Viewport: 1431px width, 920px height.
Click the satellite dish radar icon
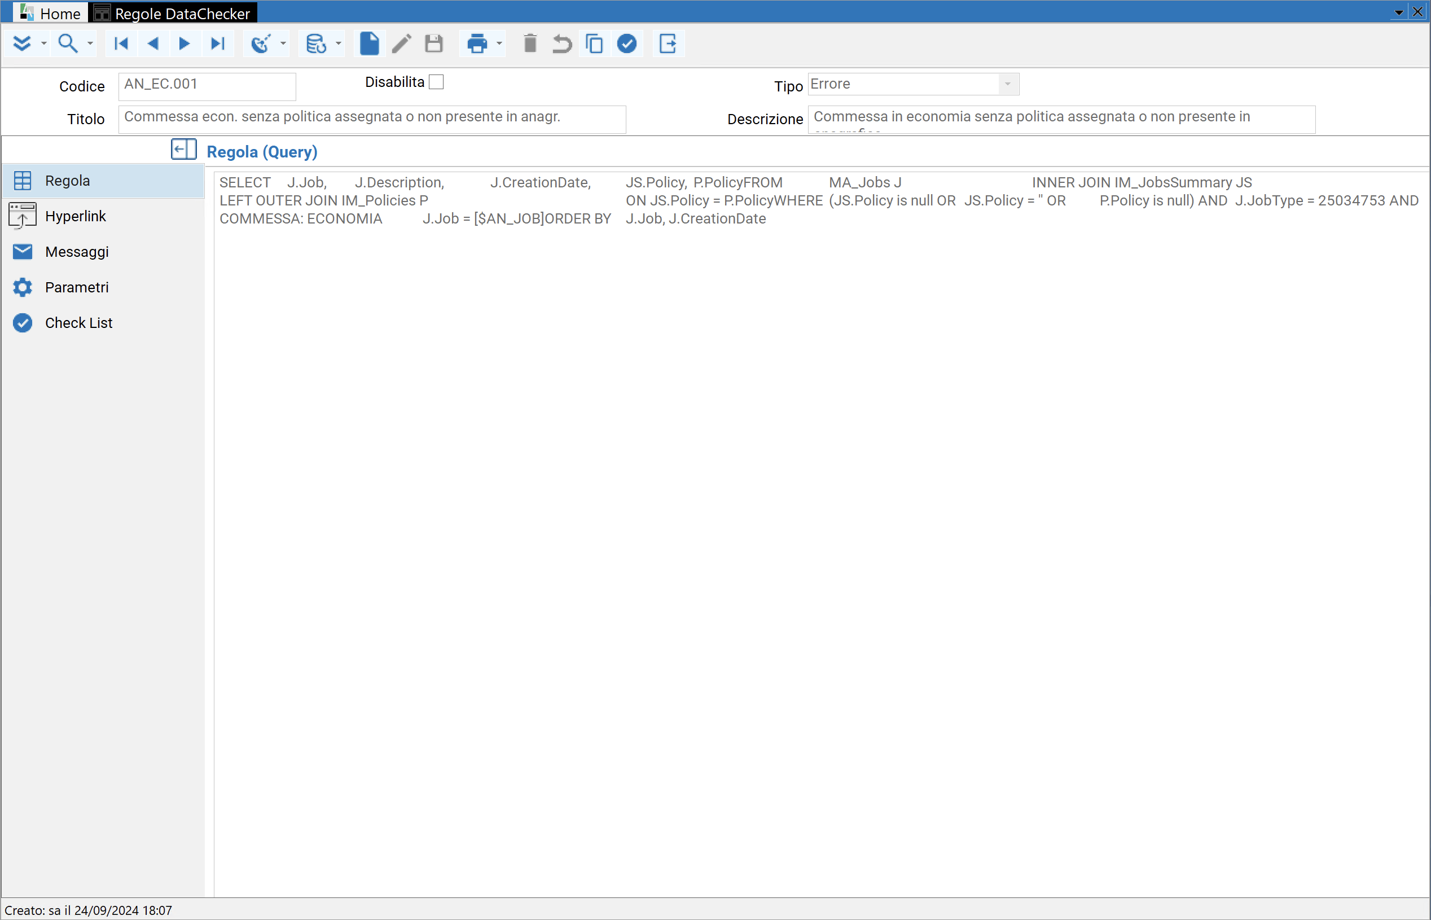(x=260, y=43)
